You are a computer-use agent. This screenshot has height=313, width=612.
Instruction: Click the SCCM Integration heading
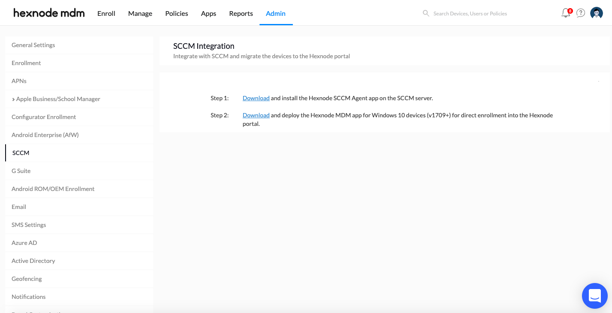pyautogui.click(x=204, y=46)
